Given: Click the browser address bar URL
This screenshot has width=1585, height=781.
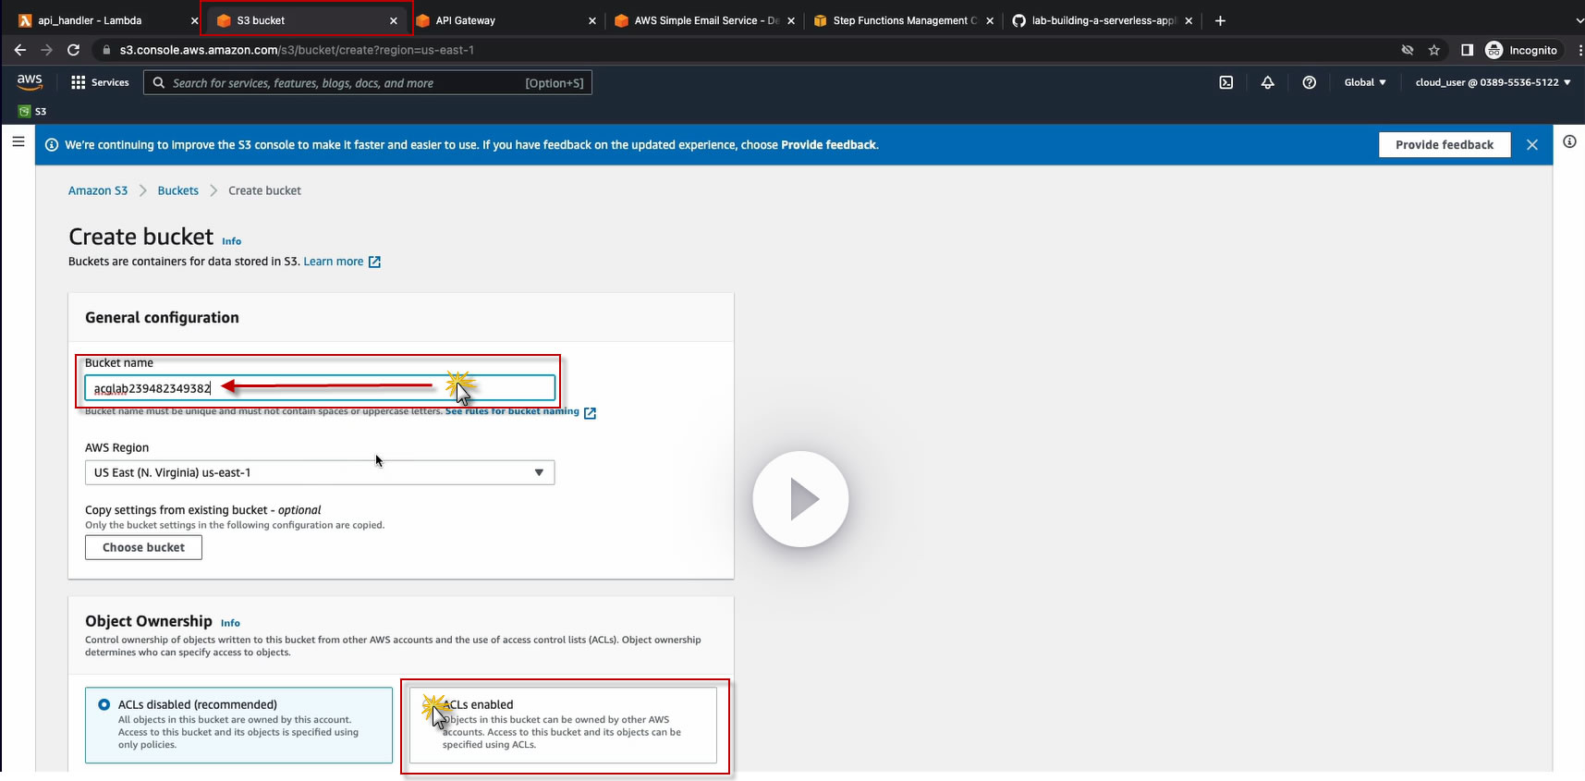Looking at the screenshot, I should [297, 50].
